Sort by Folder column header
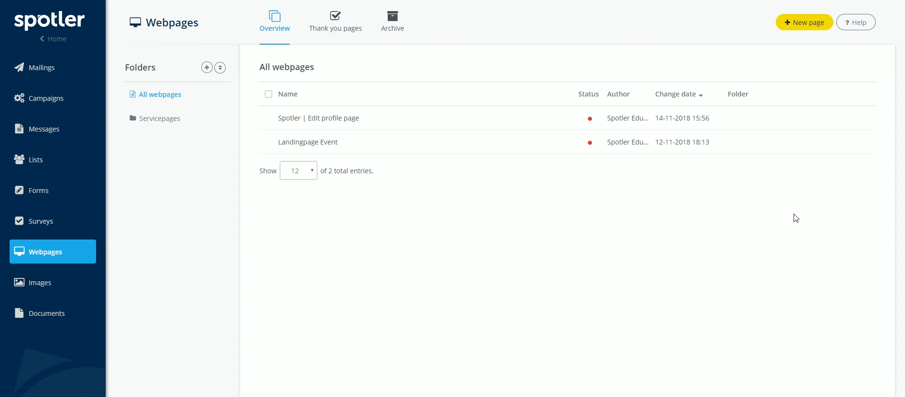This screenshot has width=905, height=397. click(x=738, y=94)
